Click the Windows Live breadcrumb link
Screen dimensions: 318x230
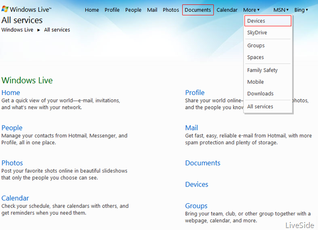[17, 30]
